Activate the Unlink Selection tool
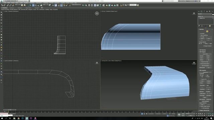Screen dimensions: 214x120 (10, 5)
